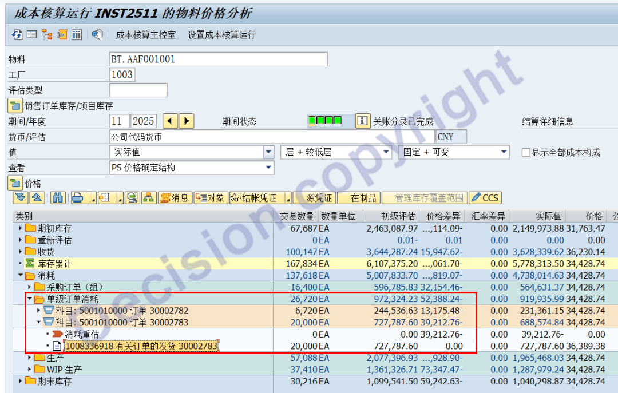Enable 显示全部成本构成 checkbox
The width and height of the screenshot is (618, 393).
click(x=526, y=153)
